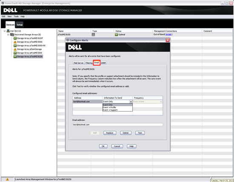234x182 pixels.
Task: Switch to the Mail Server tab
Action: (x=79, y=63)
